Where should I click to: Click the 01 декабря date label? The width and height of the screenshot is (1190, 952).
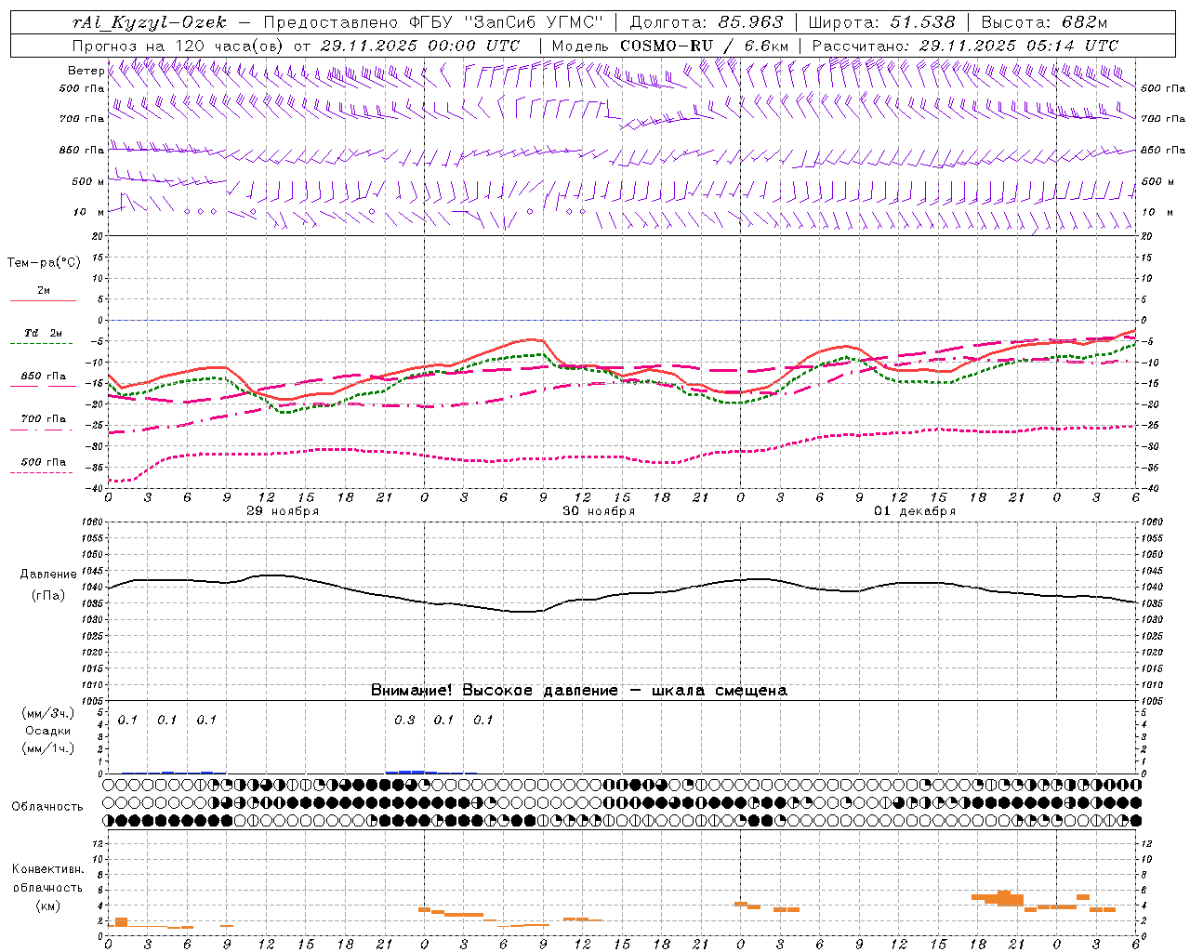point(915,511)
